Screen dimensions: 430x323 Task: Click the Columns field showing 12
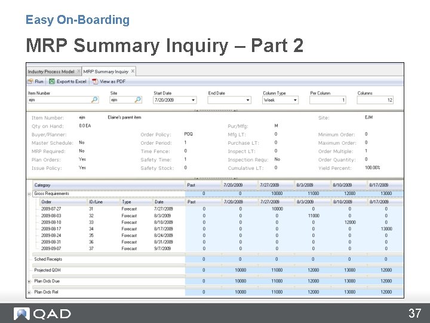(x=375, y=100)
